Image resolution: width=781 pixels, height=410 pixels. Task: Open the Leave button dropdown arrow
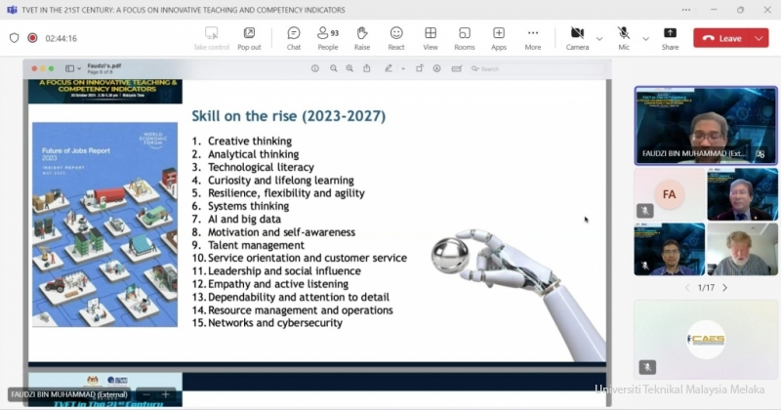point(760,38)
